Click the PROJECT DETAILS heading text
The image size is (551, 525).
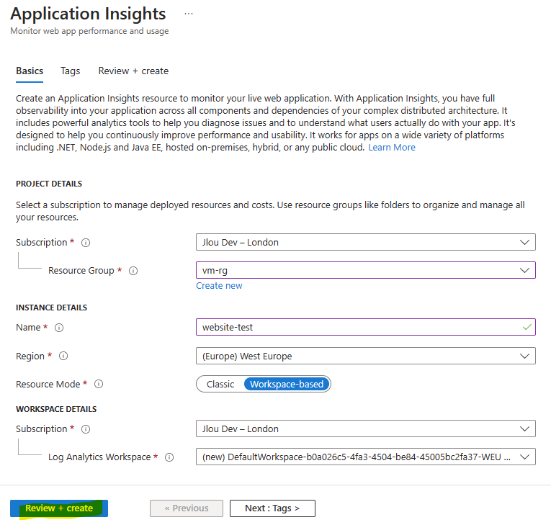(x=49, y=184)
